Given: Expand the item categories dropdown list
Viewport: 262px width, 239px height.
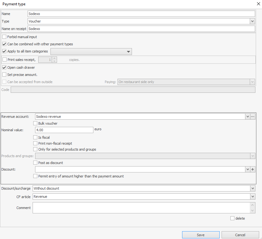Looking at the screenshot, I should click(x=128, y=52).
